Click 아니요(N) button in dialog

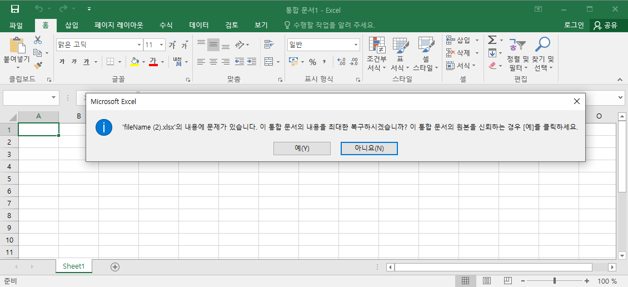click(369, 148)
